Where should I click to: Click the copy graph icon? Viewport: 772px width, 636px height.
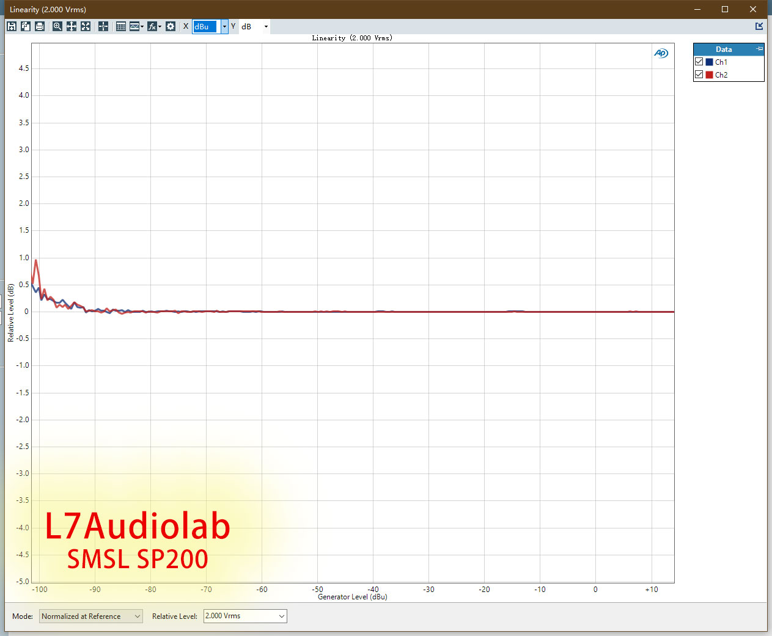26,26
